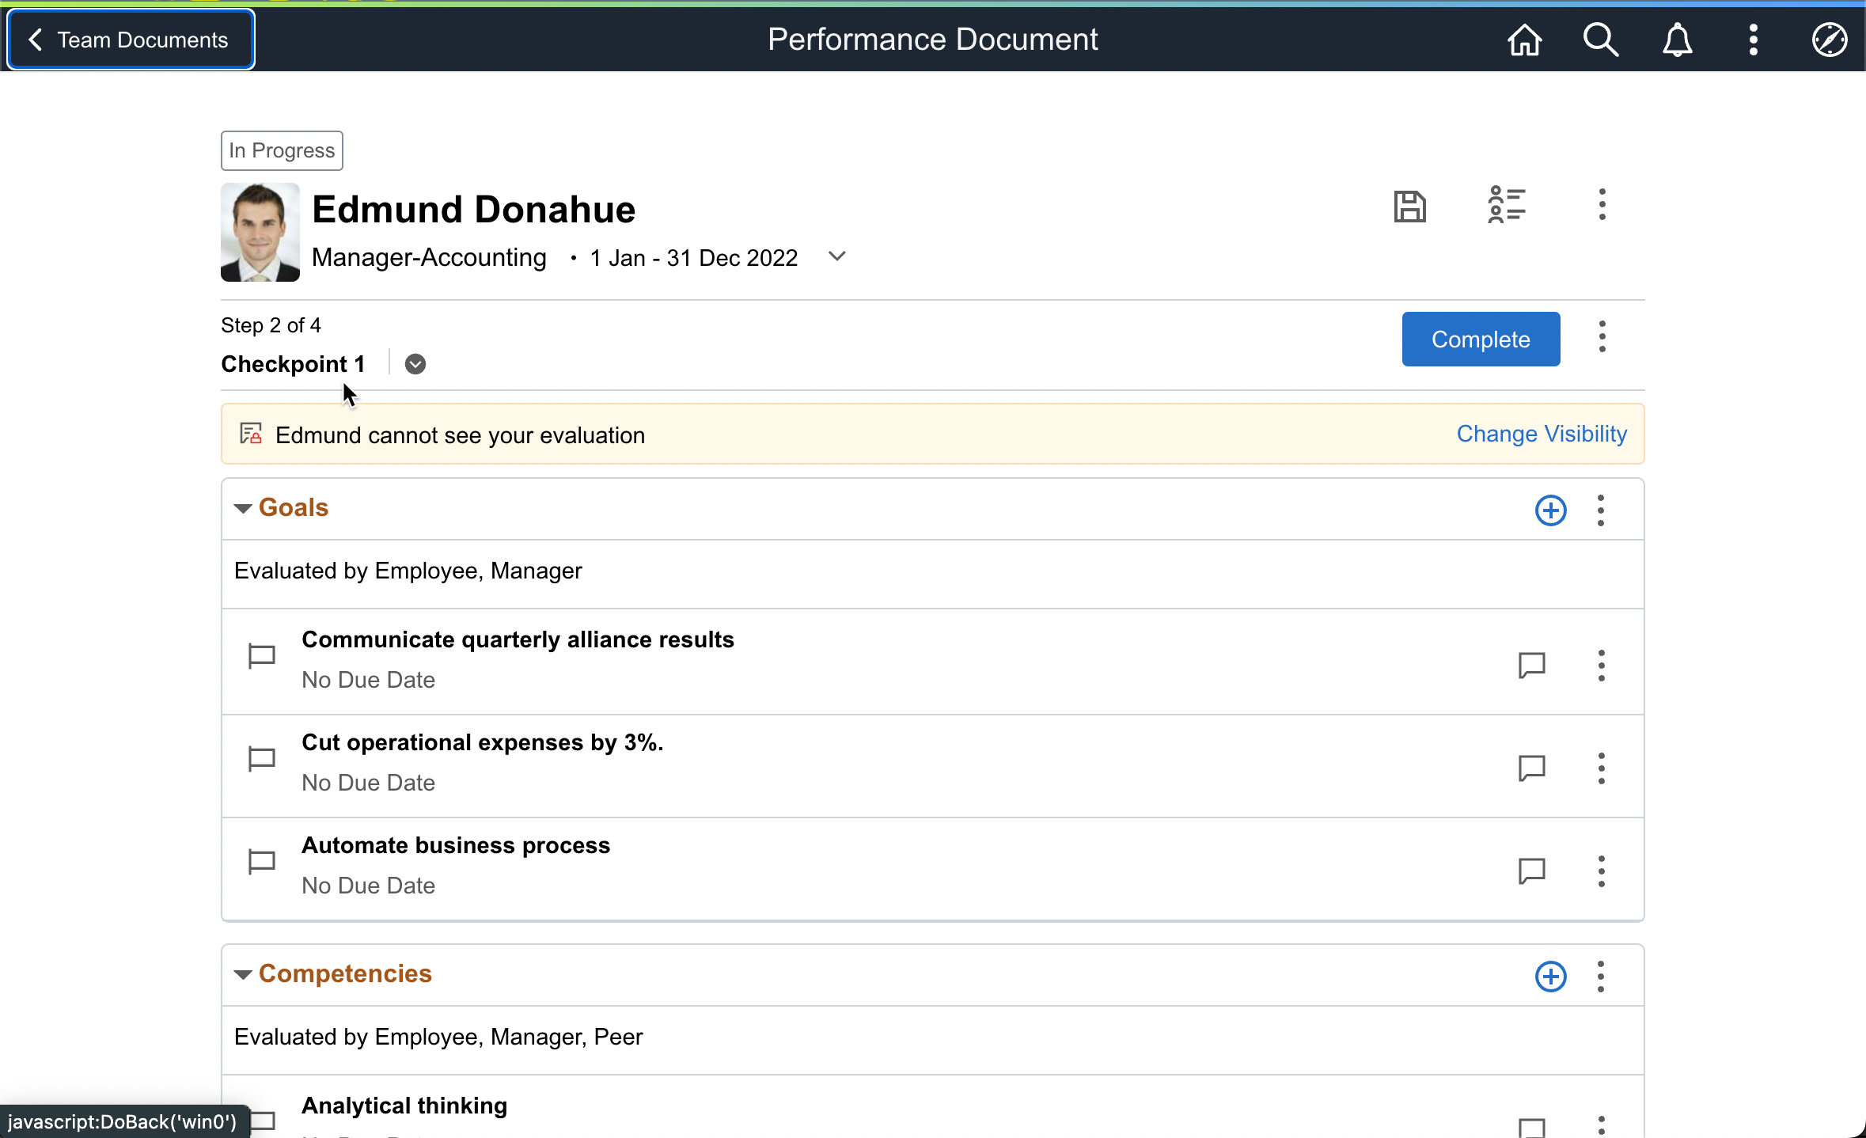Open notifications bell icon
The image size is (1866, 1138).
coord(1677,40)
